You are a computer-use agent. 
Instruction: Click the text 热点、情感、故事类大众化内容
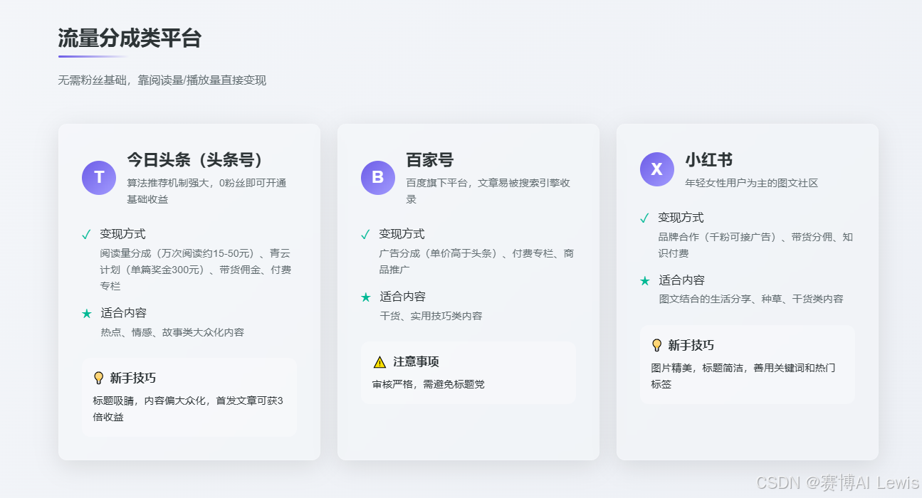[x=172, y=332]
